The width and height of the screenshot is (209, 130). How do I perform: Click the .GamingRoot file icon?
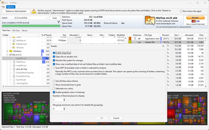[x=14, y=83]
